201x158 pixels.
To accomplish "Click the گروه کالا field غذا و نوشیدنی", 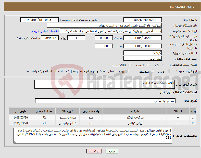I will (x=105, y=101).
